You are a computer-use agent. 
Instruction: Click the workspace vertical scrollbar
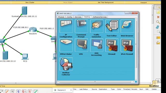tap(153, 15)
